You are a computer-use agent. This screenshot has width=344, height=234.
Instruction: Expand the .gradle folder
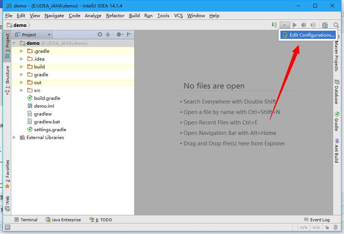[x=22, y=51]
